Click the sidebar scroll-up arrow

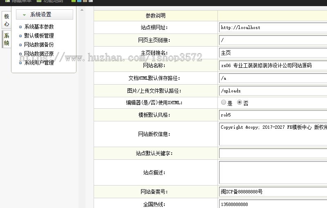(82, 10)
